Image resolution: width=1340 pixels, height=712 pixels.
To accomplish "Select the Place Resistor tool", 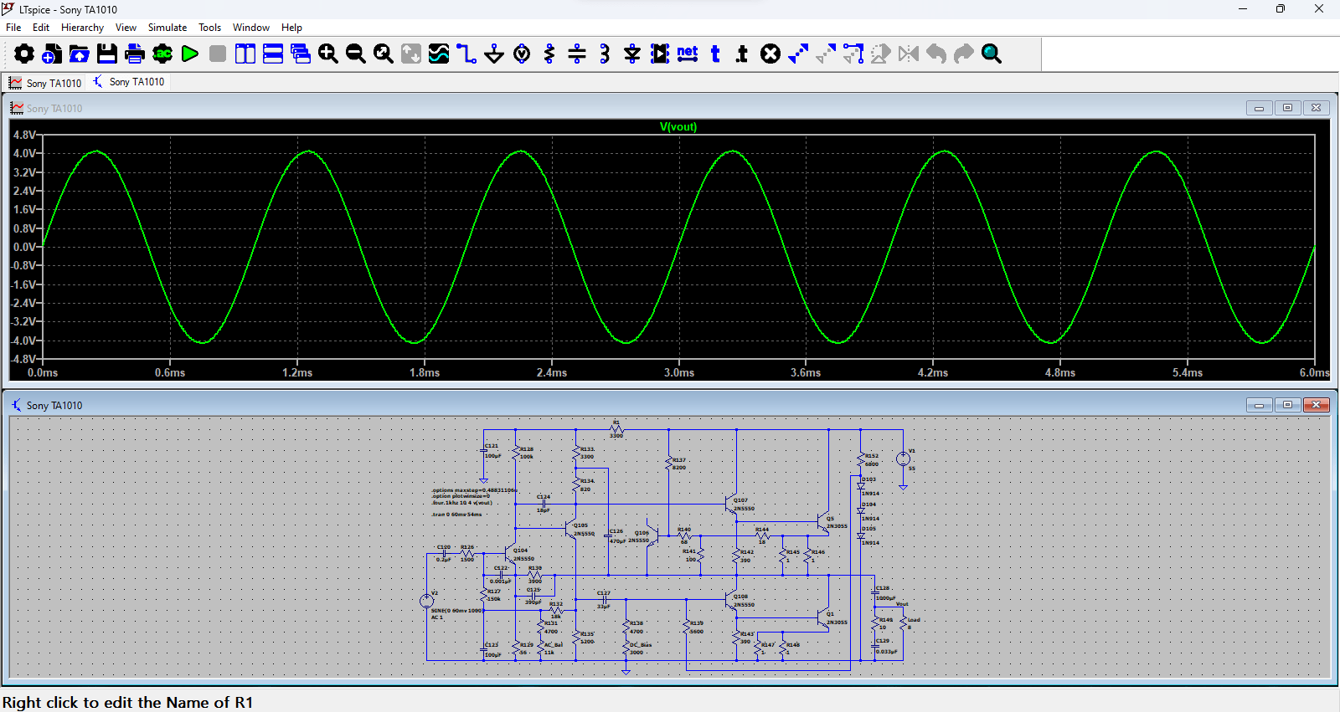I will [549, 54].
